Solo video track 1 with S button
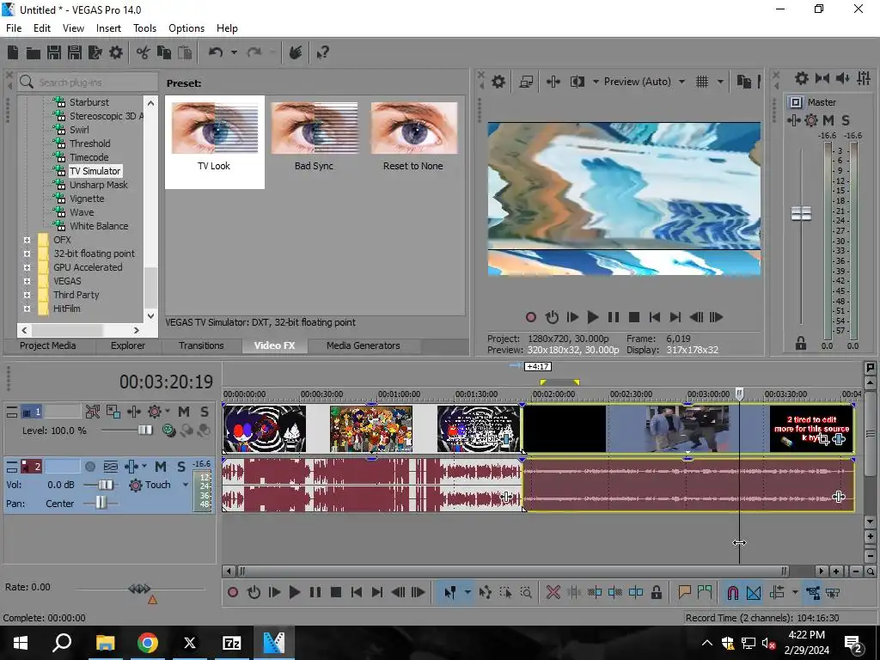Screen dimensions: 880x660 pyautogui.click(x=205, y=412)
